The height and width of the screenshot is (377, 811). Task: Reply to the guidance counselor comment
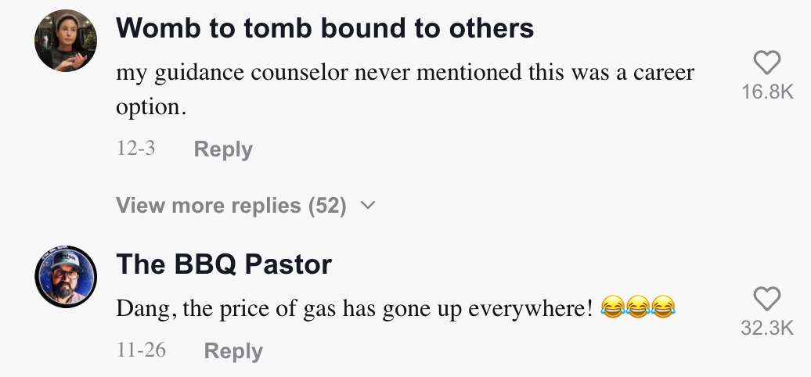tap(223, 149)
